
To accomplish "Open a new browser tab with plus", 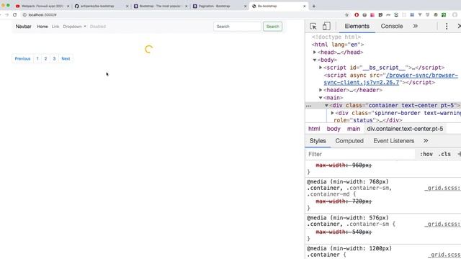I will (314, 6).
